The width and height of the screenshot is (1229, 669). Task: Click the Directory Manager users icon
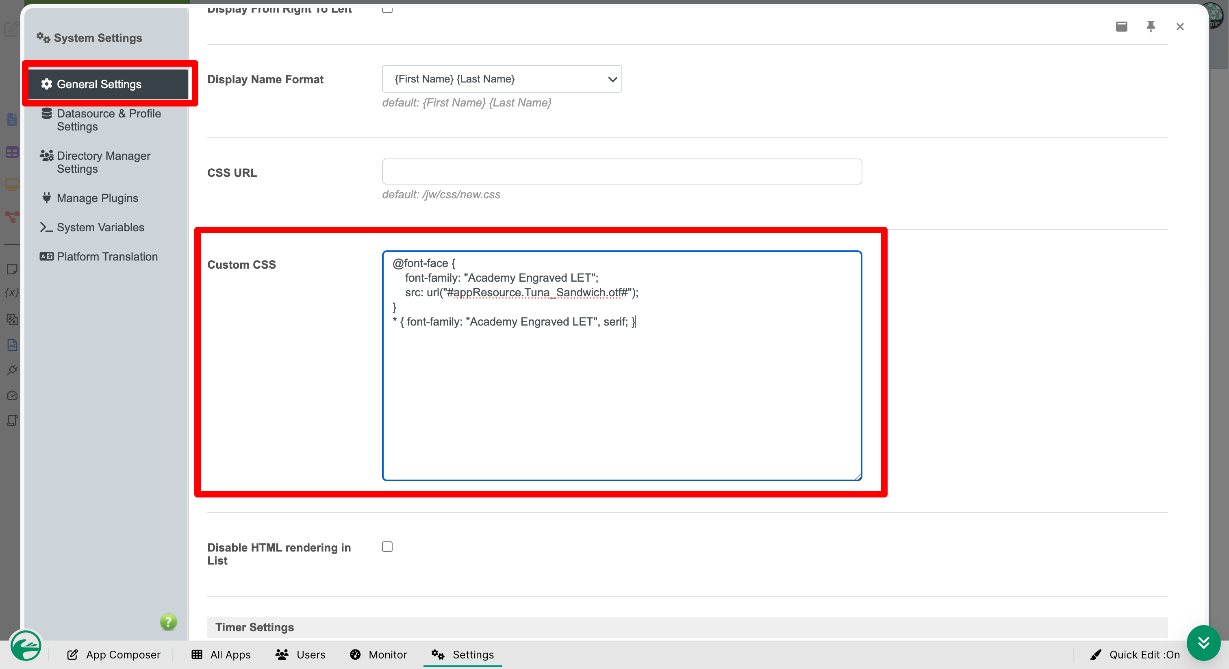46,156
